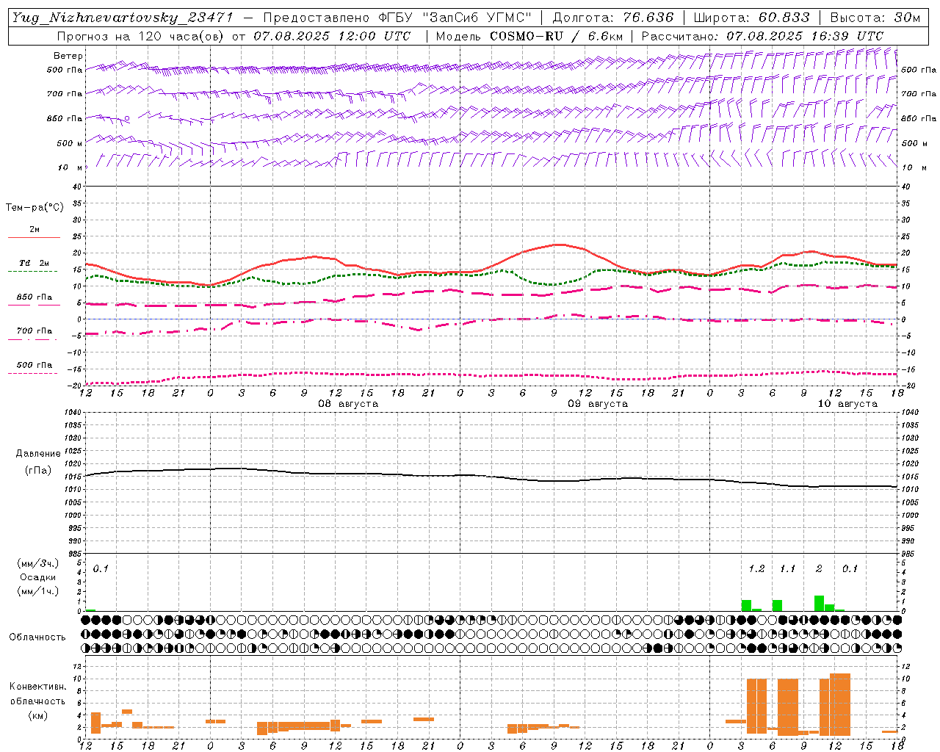Click the 'Ветер' wind panel label
Image resolution: width=940 pixels, height=752 pixels.
coord(68,56)
